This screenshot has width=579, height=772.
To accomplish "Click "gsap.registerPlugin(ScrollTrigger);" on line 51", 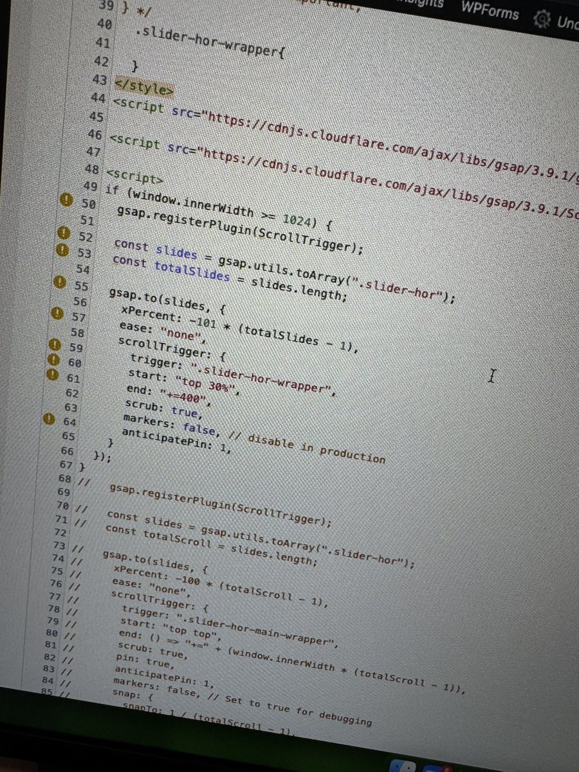I will click(241, 230).
